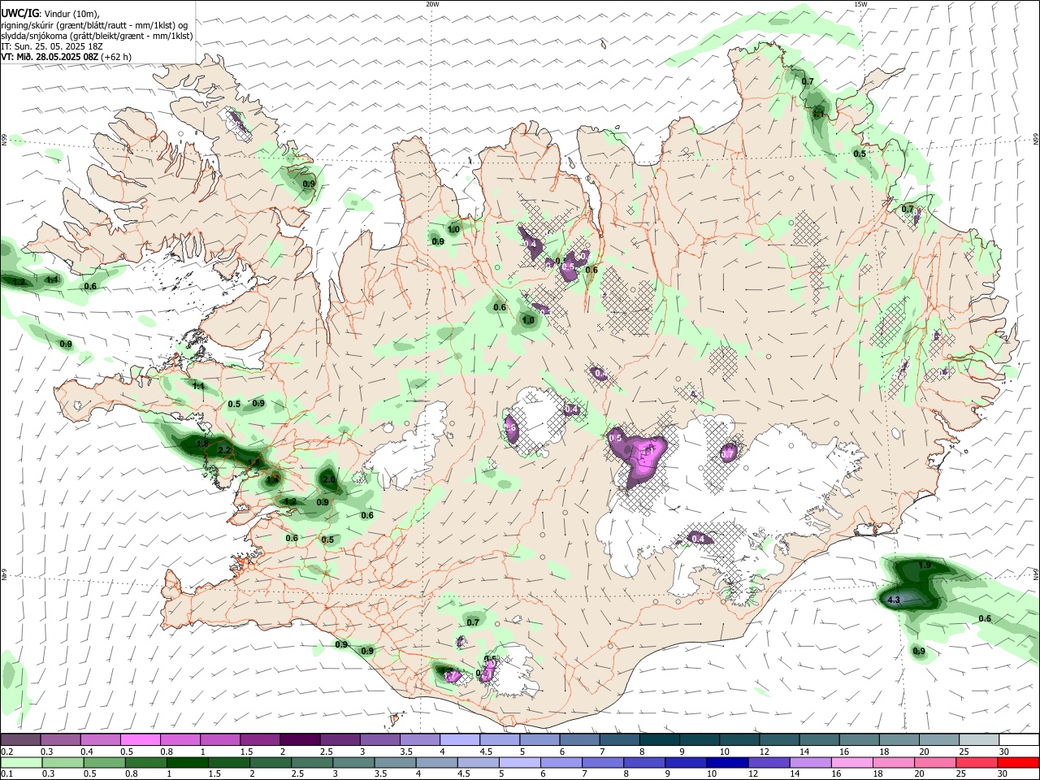Select the darkest purple swatch for 2–2.5
This screenshot has width=1040, height=780.
300,739
